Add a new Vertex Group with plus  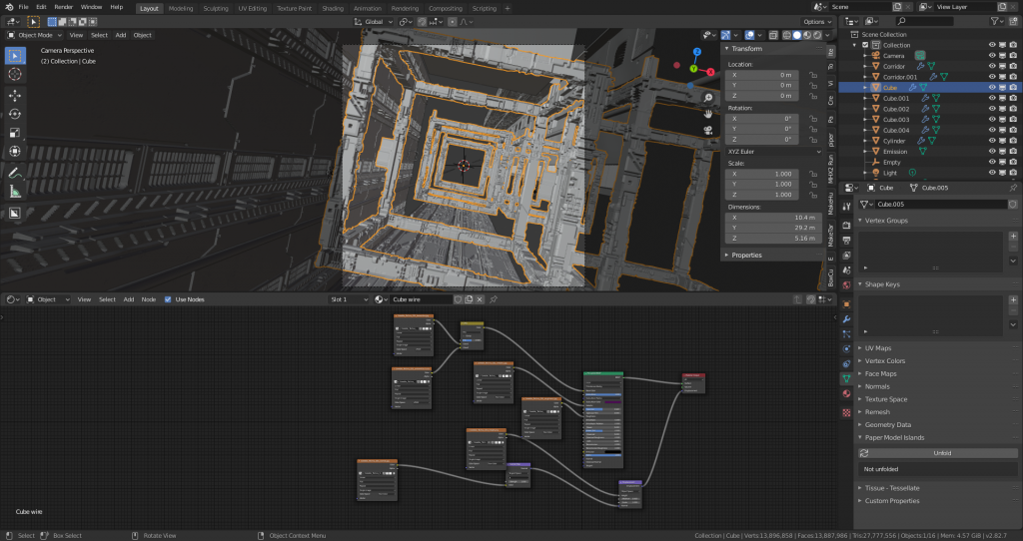(1013, 236)
